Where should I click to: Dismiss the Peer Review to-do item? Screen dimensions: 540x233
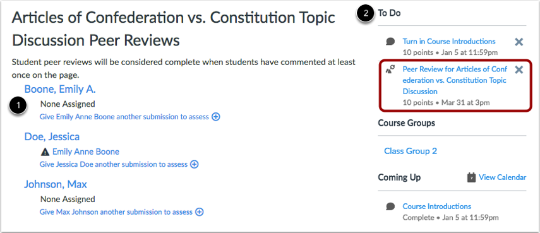pyautogui.click(x=519, y=70)
